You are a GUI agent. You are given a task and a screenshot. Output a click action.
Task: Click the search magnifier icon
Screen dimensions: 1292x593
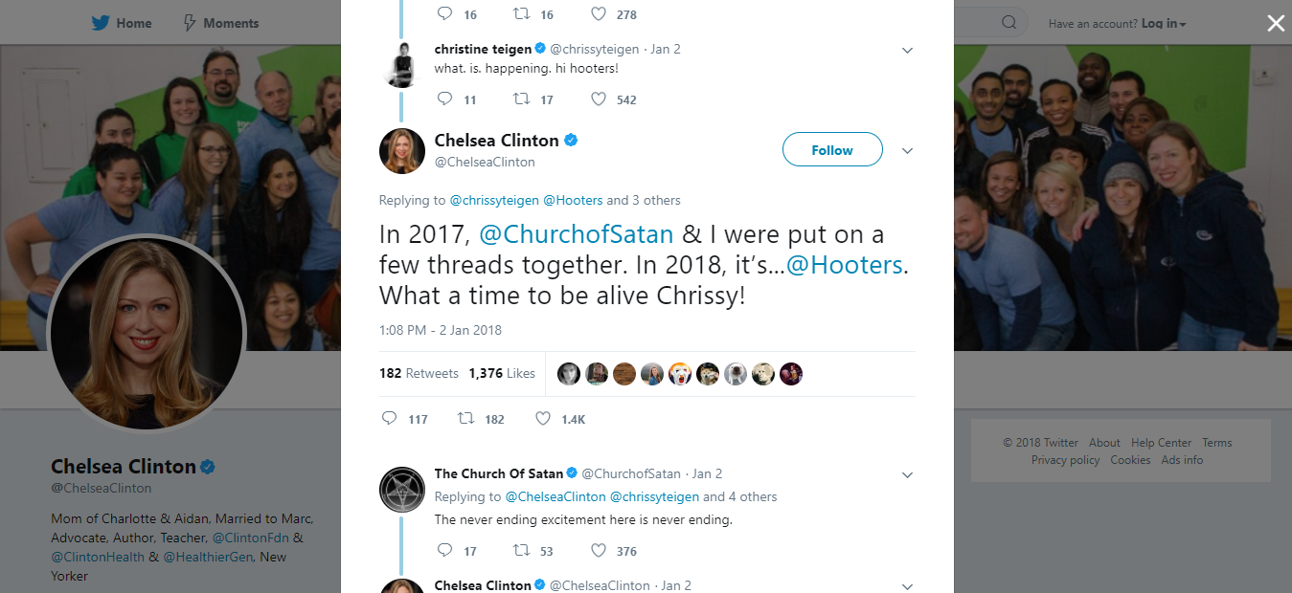pyautogui.click(x=1008, y=21)
